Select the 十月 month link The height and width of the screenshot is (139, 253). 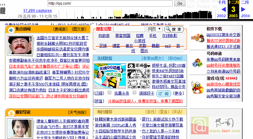click(x=221, y=3)
